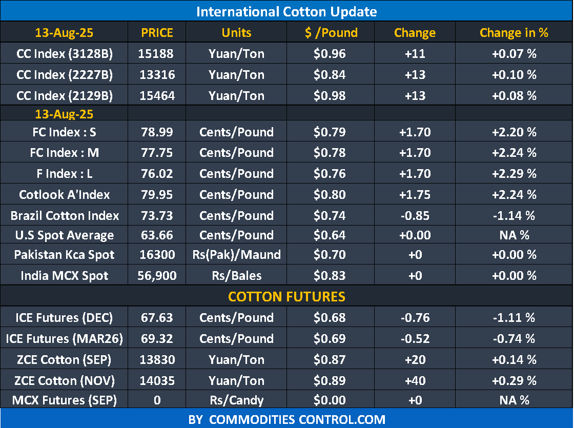Select the CC Index (3128B) row label
This screenshot has height=428, width=574.
pos(64,54)
